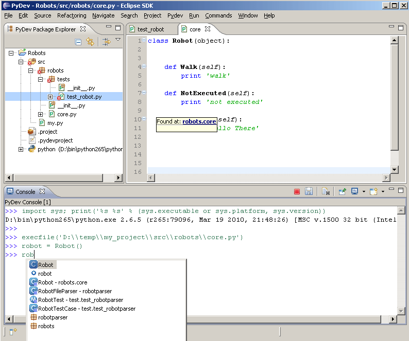Image resolution: width=409 pixels, height=341 pixels.
Task: Select the .project file in tree
Action: tap(47, 132)
